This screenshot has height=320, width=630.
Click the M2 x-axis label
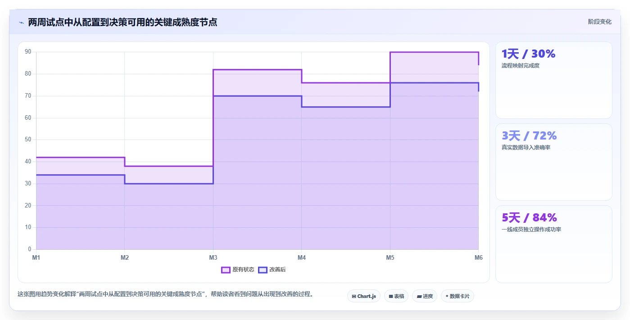(x=125, y=257)
